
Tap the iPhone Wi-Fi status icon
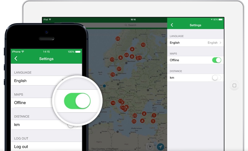[23, 51]
